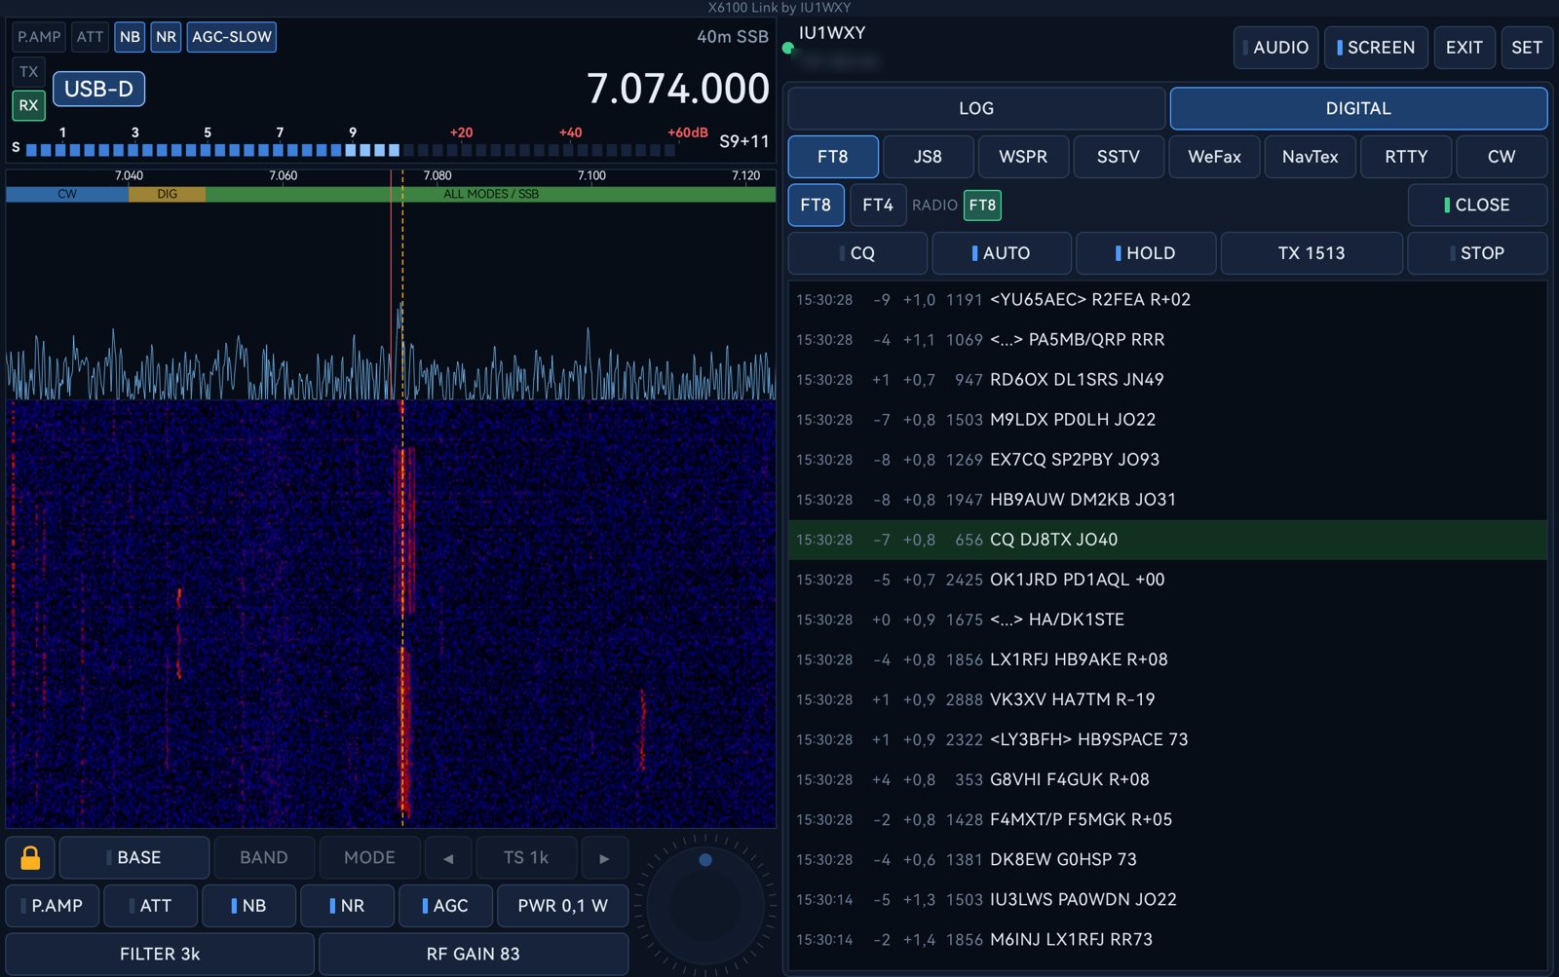Image resolution: width=1559 pixels, height=977 pixels.
Task: Toggle AUTO sequencing
Action: (1002, 252)
